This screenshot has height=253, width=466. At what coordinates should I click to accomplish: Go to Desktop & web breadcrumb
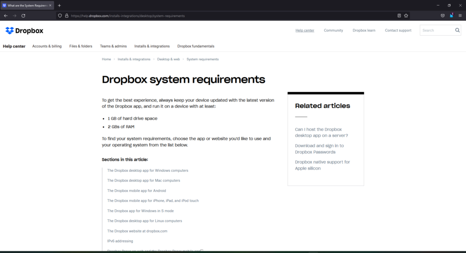click(x=168, y=59)
